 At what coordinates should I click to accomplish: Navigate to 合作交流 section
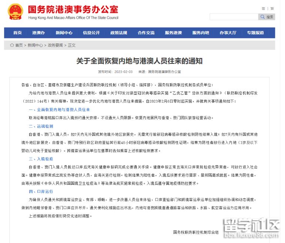click(x=146, y=33)
